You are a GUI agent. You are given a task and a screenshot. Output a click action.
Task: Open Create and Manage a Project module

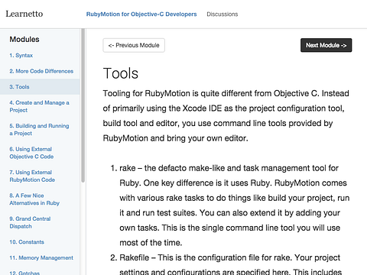tap(39, 106)
